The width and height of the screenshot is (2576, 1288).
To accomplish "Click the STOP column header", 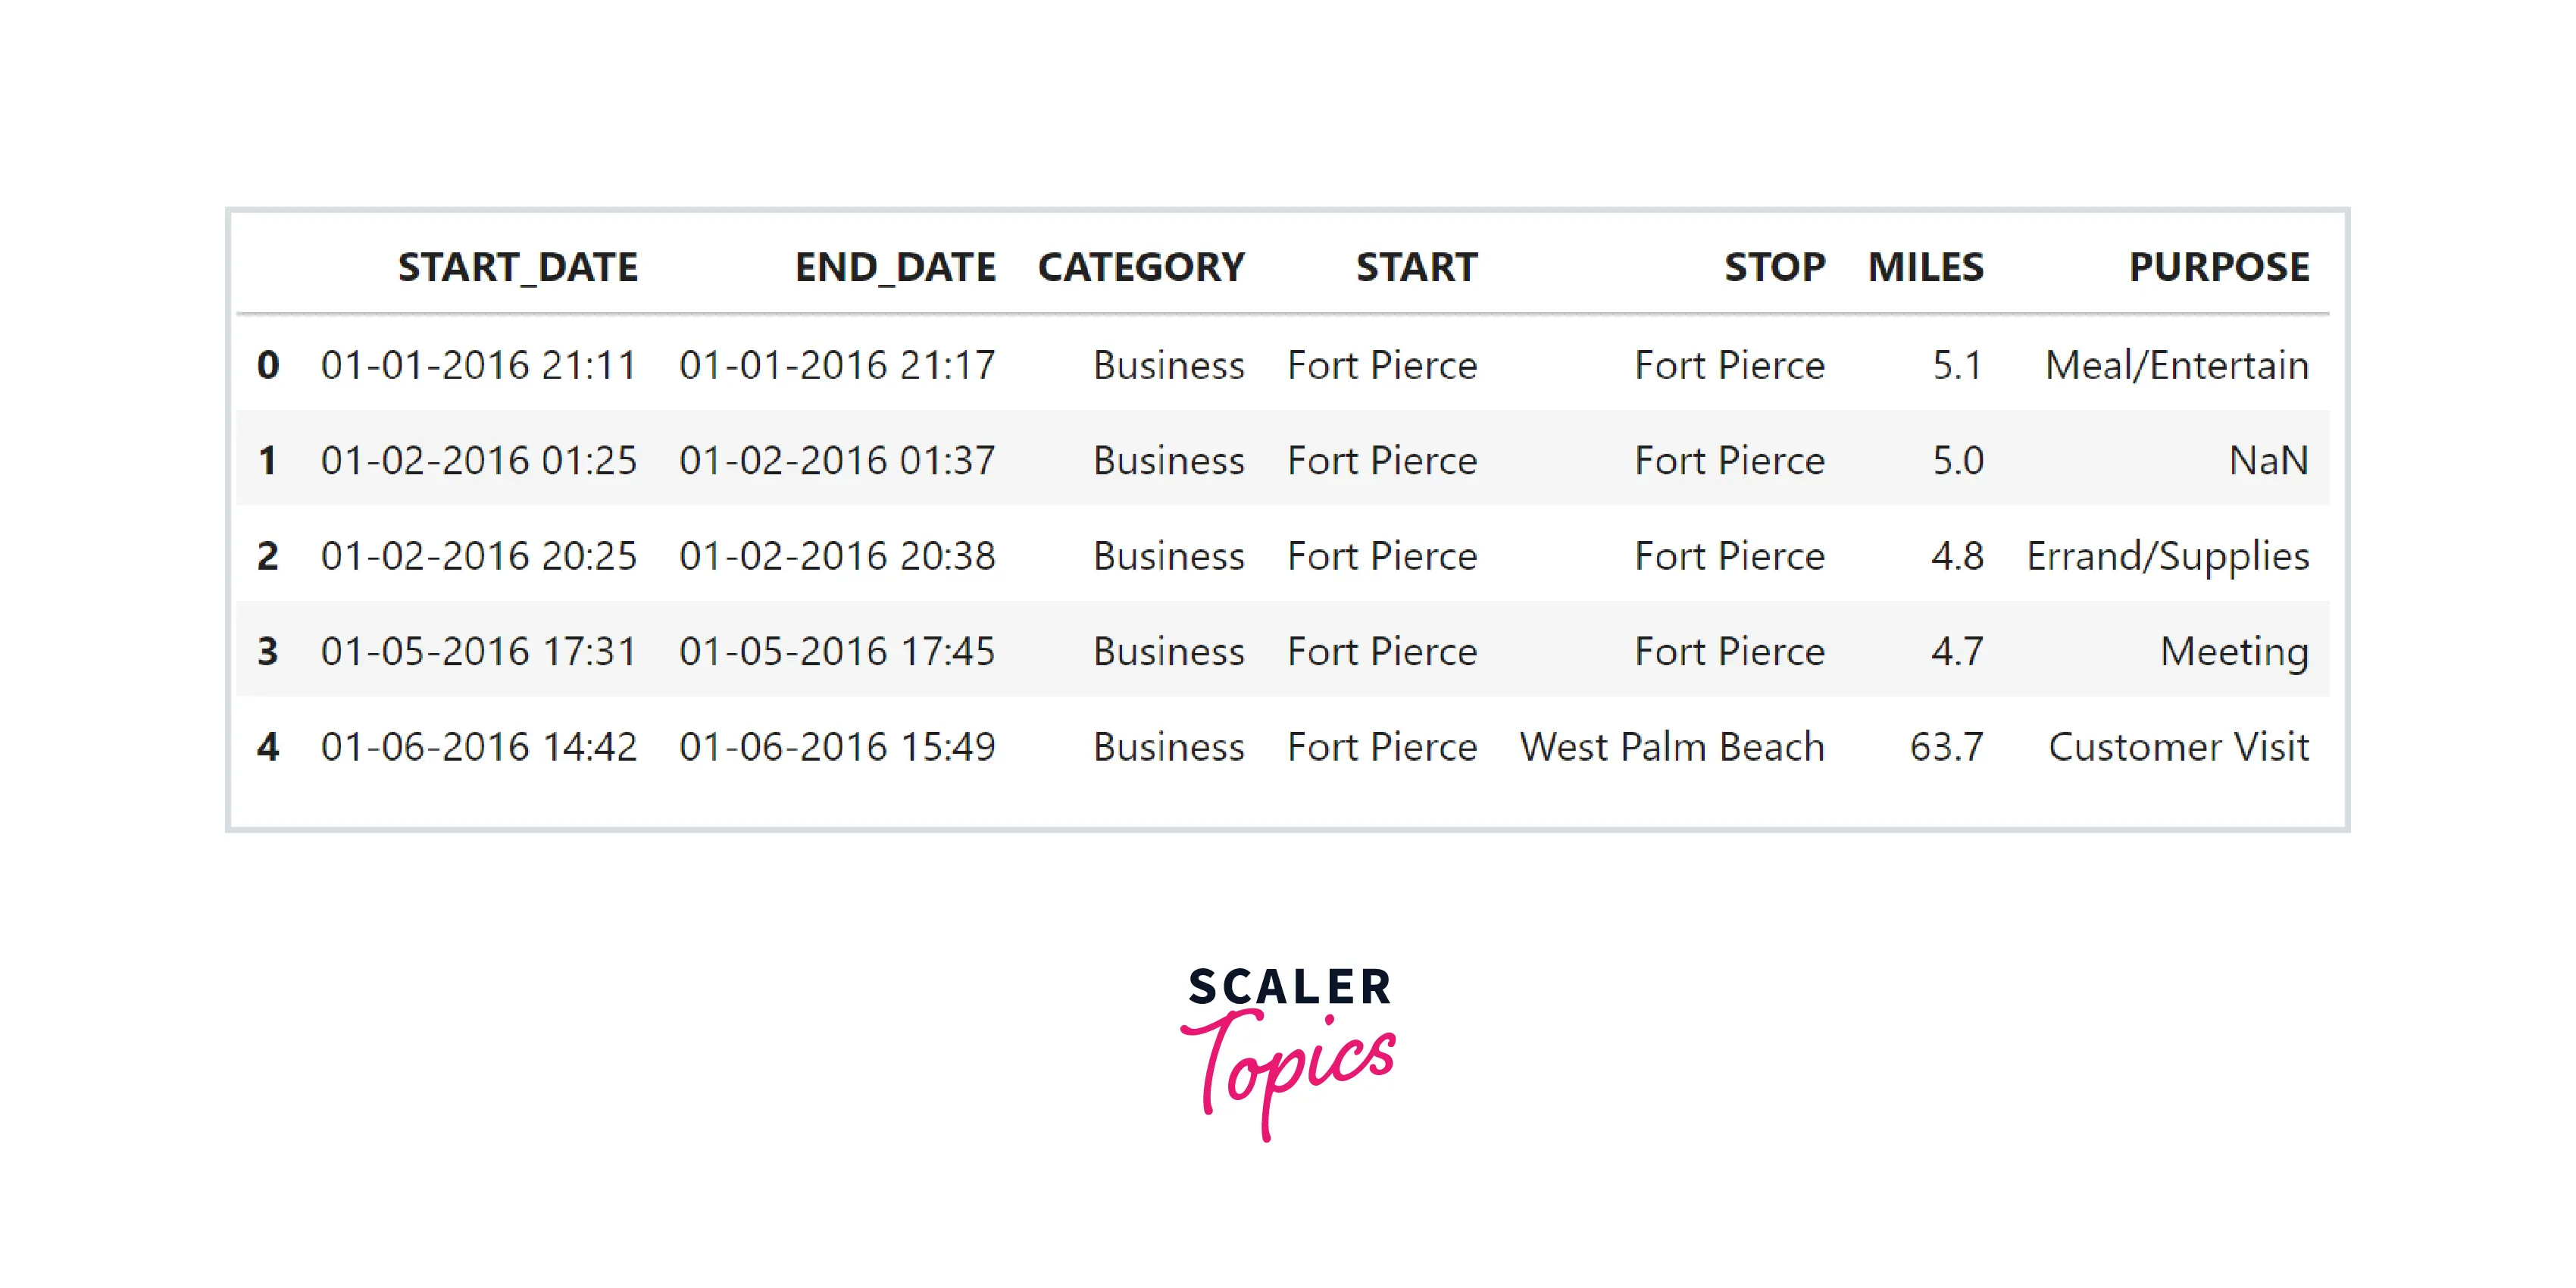I will click(x=1774, y=268).
